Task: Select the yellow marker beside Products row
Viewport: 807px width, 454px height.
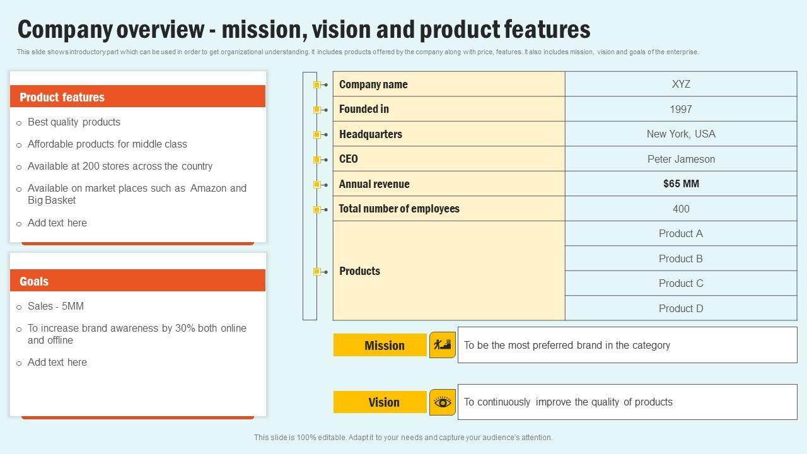Action: [x=317, y=272]
